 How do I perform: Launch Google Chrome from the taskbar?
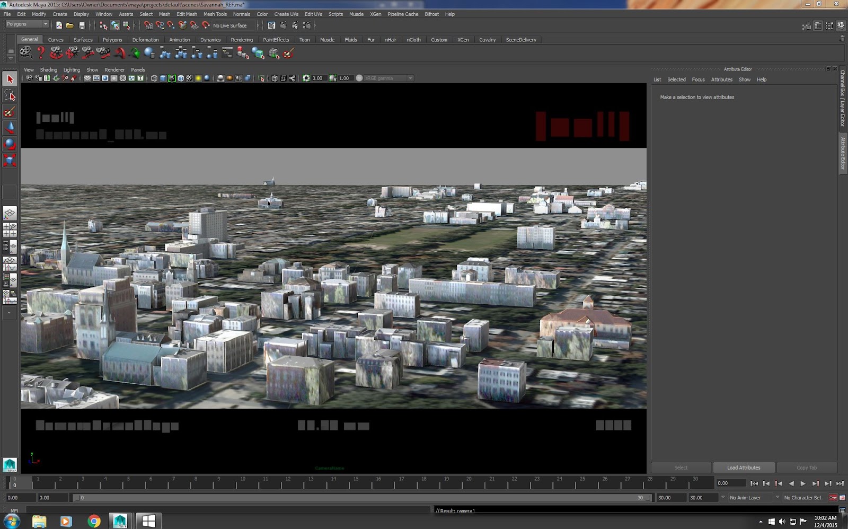(94, 521)
